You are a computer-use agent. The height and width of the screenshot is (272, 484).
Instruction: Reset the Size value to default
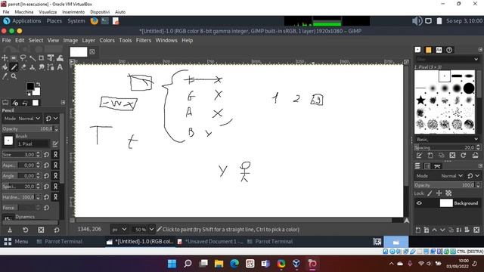tap(46, 154)
